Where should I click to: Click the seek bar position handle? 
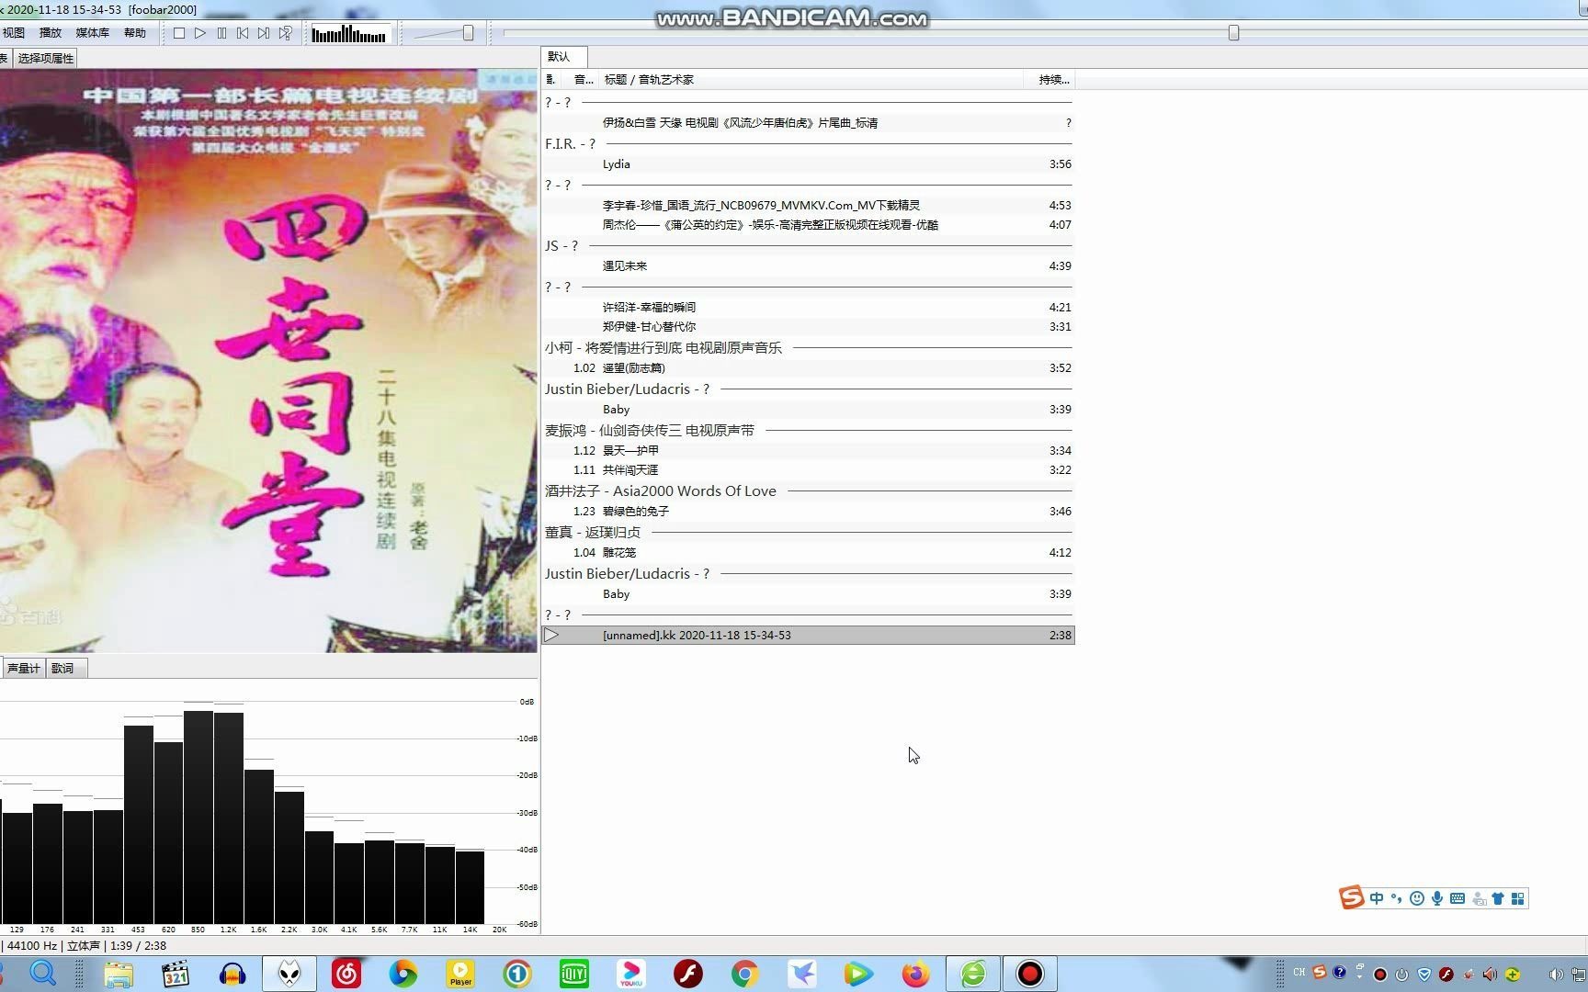[x=1233, y=33]
